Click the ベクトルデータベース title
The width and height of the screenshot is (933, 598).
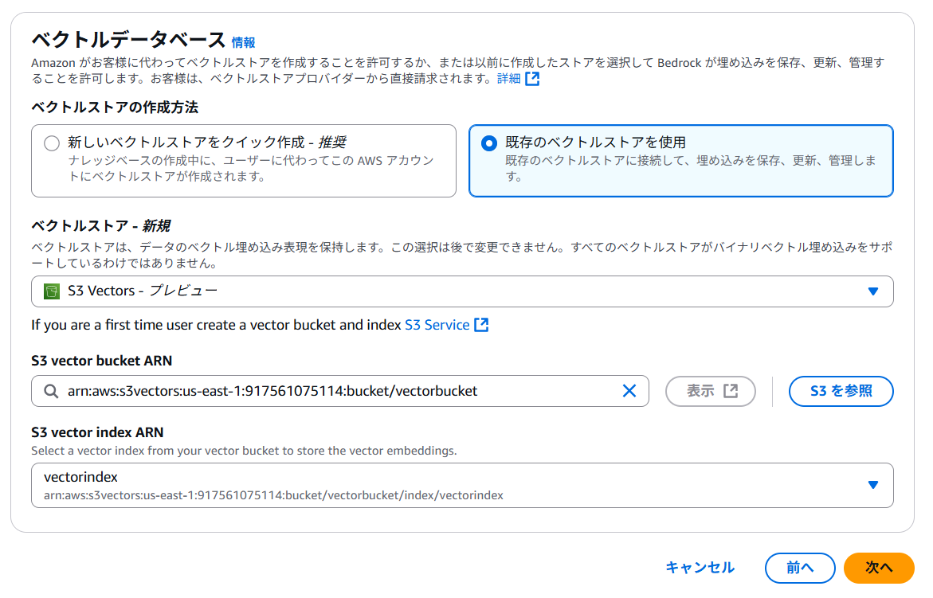coord(128,40)
